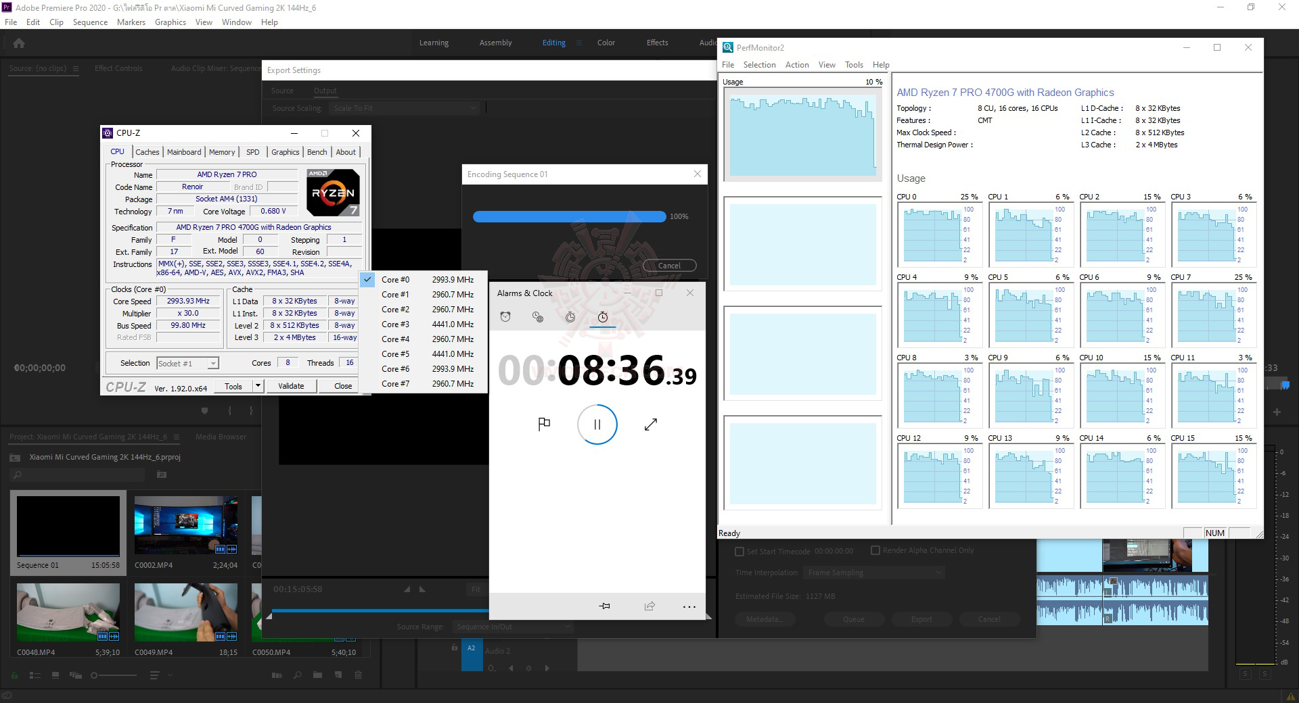Image resolution: width=1299 pixels, height=703 pixels.
Task: Click the Project panel search field
Action: [x=78, y=475]
